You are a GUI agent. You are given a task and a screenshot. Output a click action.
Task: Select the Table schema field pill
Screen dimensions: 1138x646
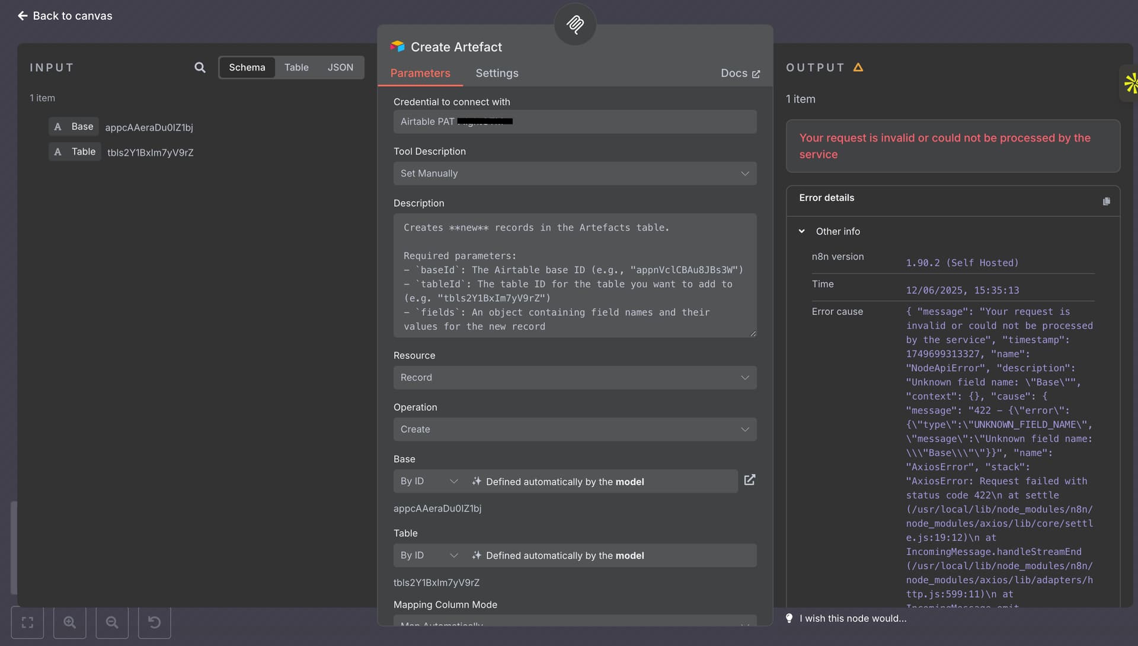(x=75, y=152)
